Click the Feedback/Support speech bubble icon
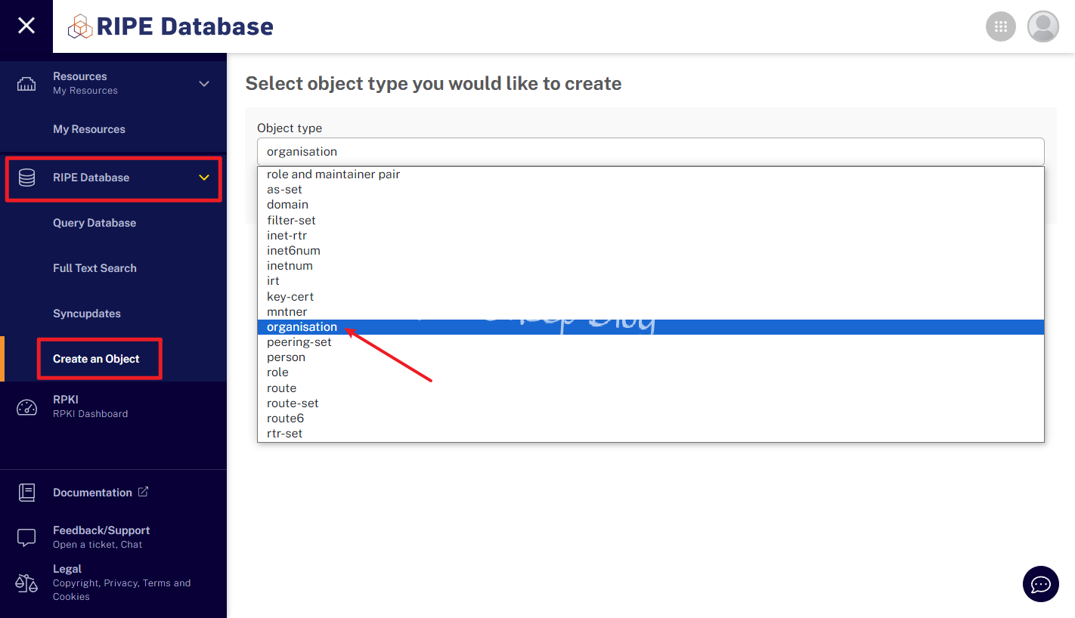Viewport: 1075px width, 618px height. coord(26,537)
